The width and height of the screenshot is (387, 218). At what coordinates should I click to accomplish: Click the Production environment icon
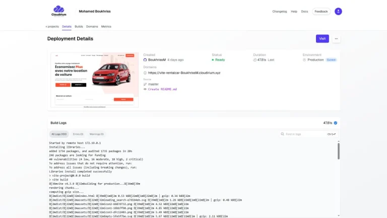(304, 60)
